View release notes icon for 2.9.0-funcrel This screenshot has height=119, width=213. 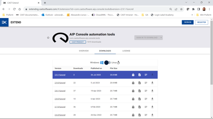pos(146,83)
